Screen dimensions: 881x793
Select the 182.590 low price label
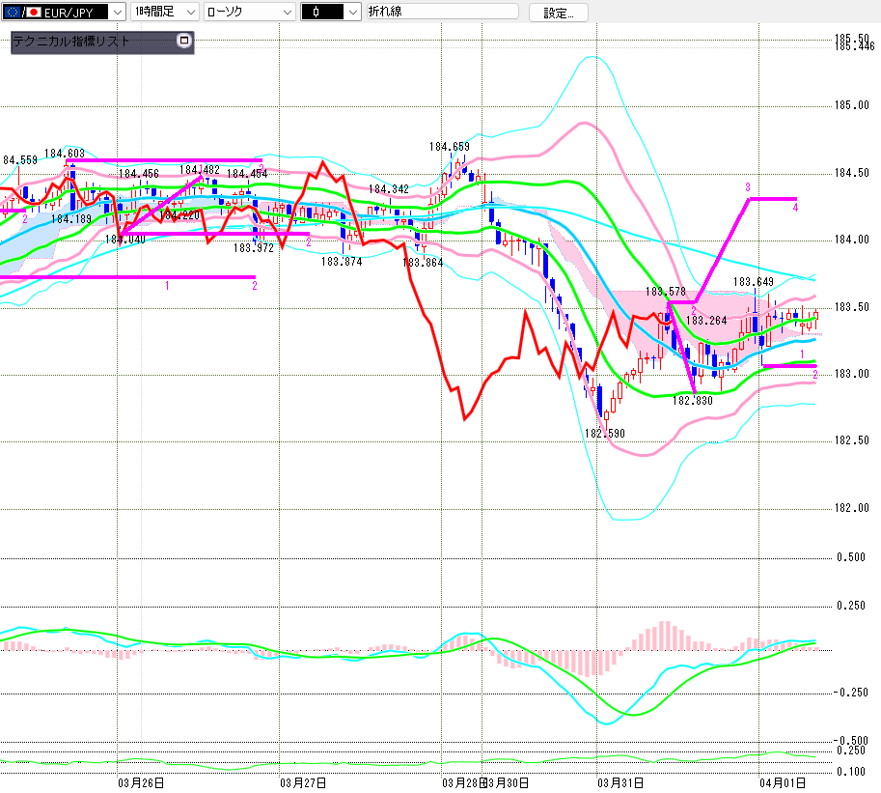(604, 434)
